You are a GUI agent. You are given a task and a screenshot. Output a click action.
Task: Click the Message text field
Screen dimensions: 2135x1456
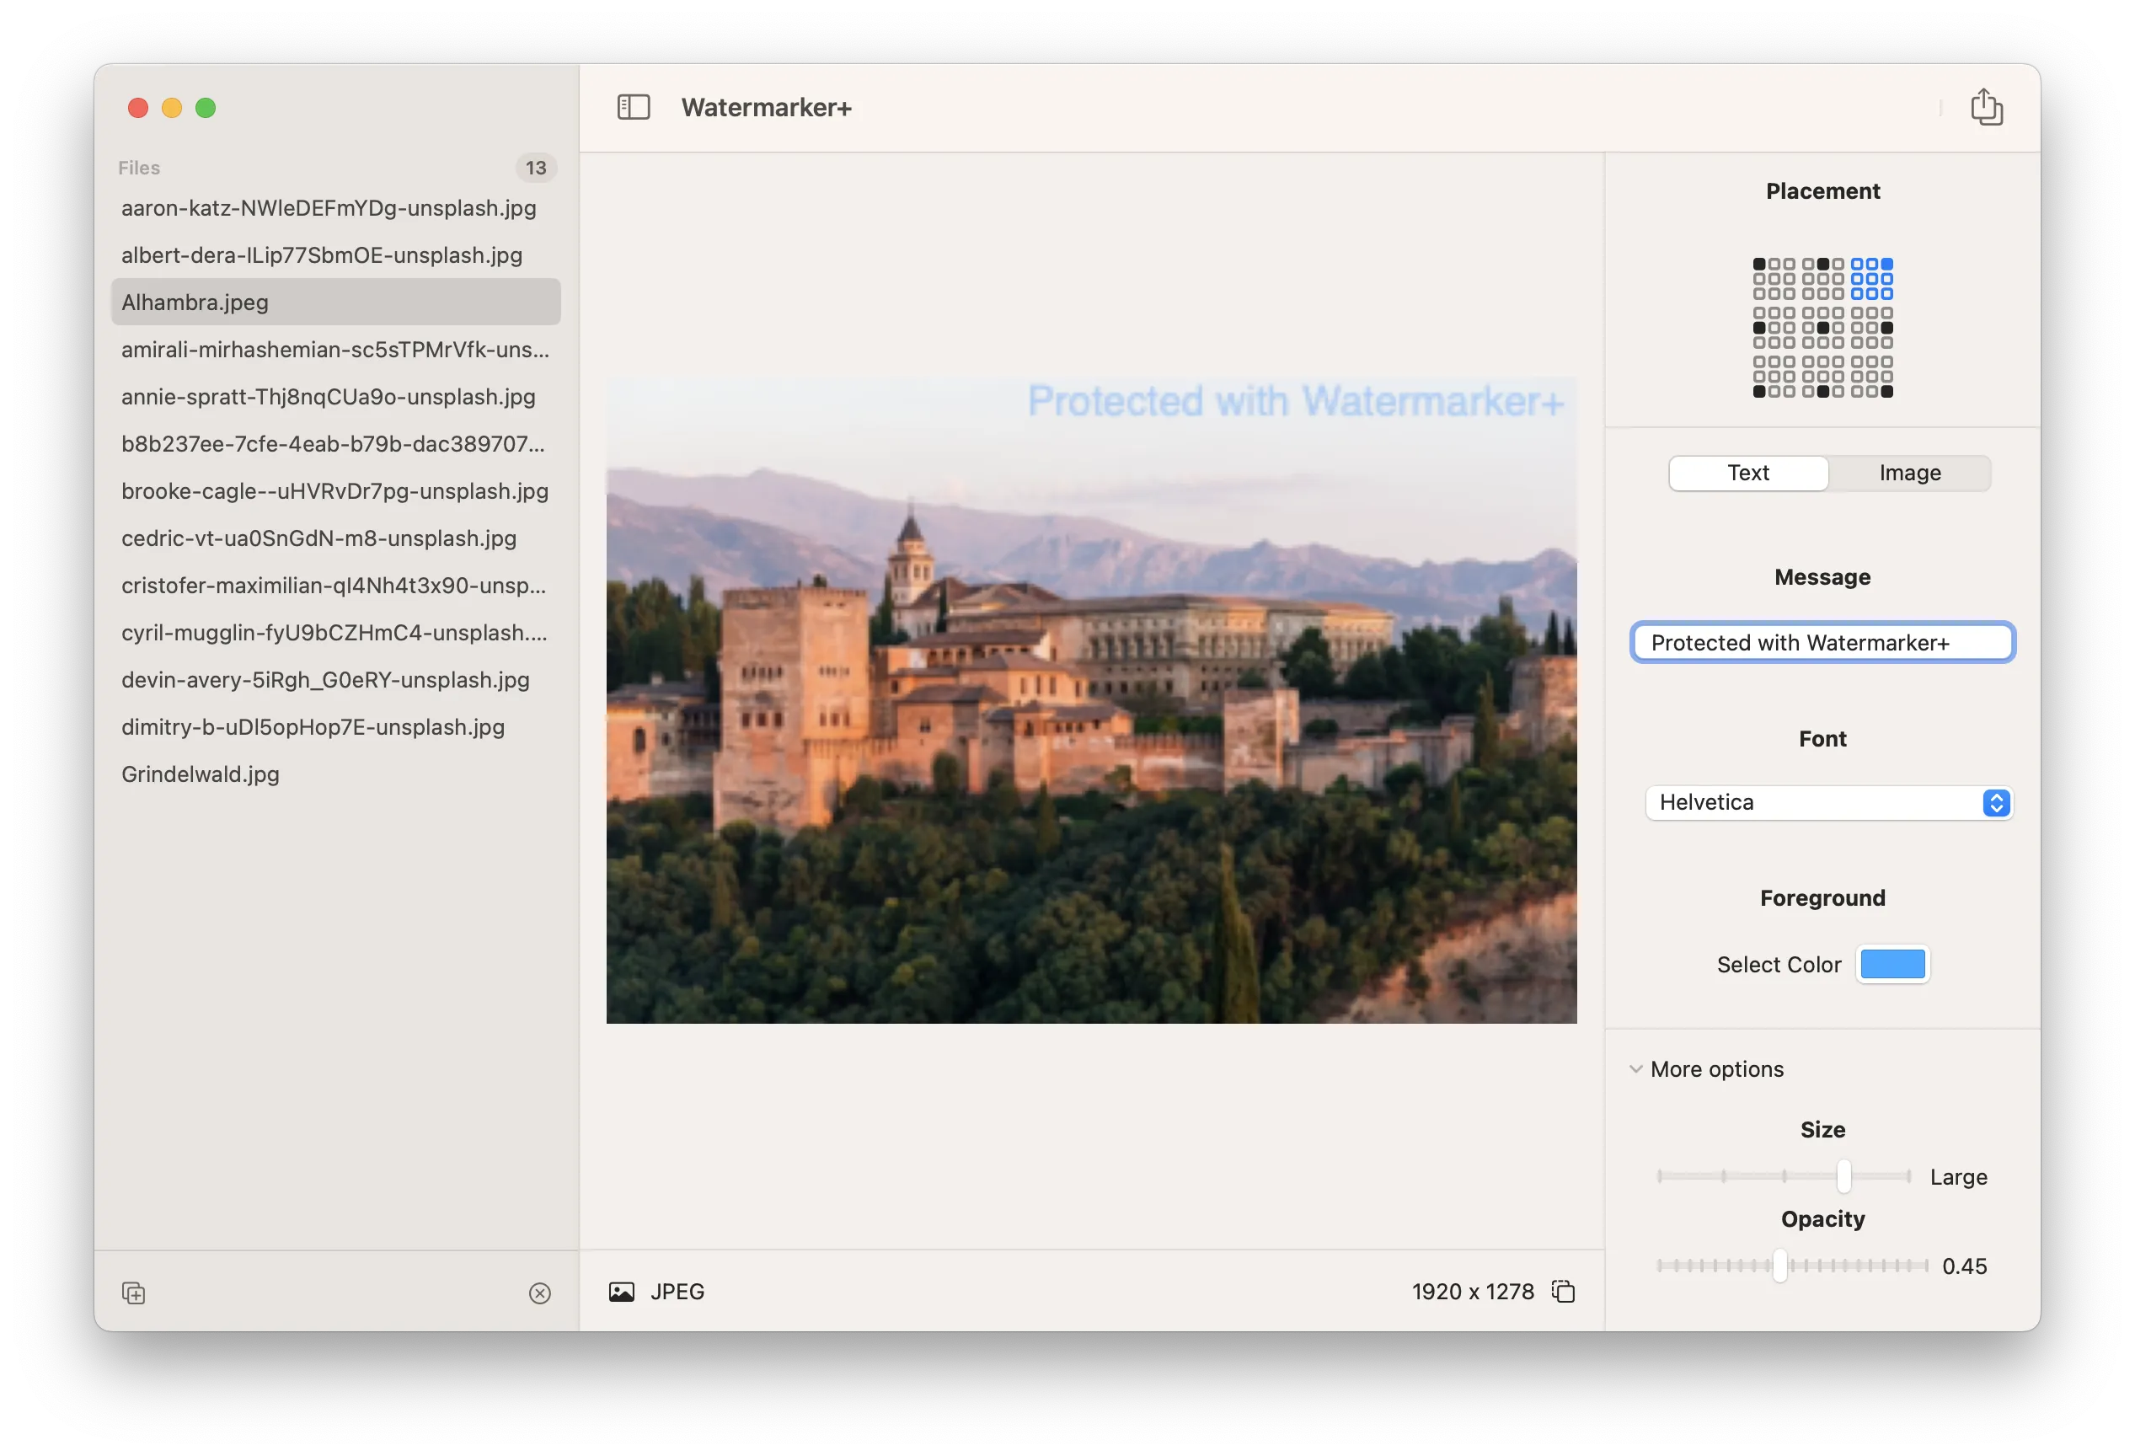(x=1822, y=642)
